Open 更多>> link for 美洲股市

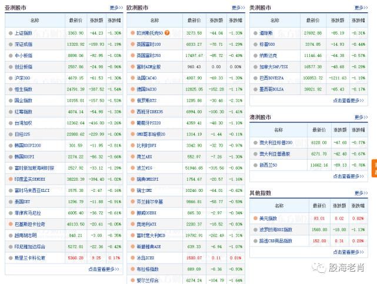[x=361, y=8]
